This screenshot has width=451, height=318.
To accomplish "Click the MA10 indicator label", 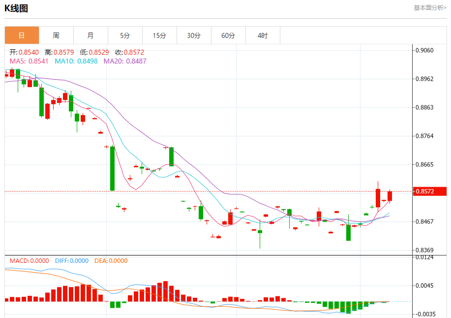I will [76, 61].
